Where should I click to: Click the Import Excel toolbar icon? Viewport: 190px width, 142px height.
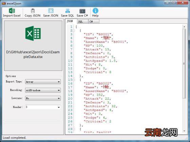(12, 11)
